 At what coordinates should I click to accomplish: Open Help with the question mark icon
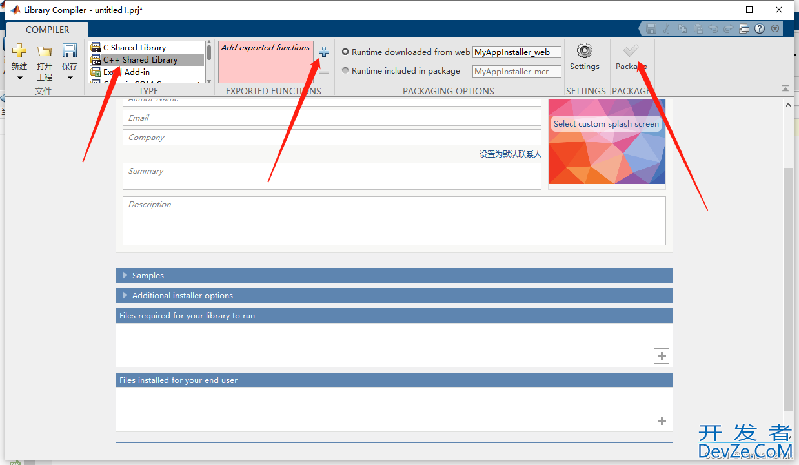click(x=760, y=28)
